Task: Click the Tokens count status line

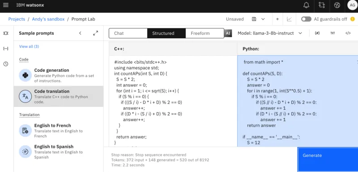Action: coord(160,160)
